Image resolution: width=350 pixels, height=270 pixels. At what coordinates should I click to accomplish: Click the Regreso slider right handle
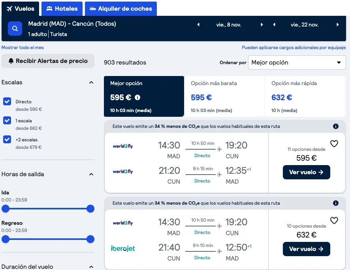click(90, 239)
